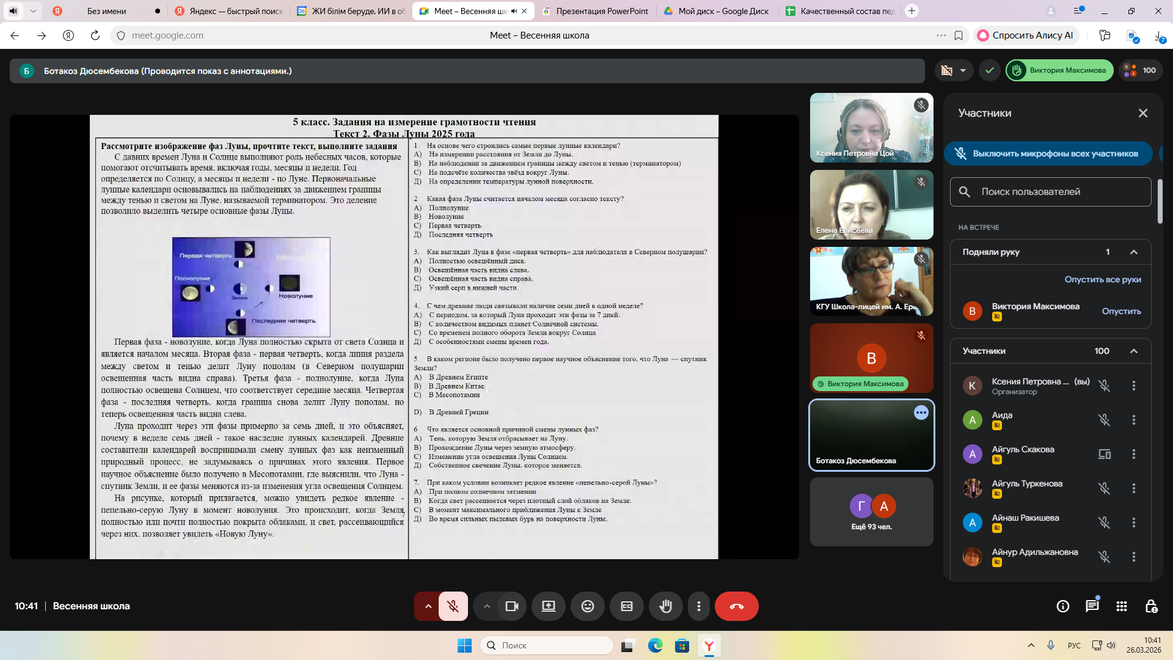This screenshot has height=660, width=1173.
Task: Leave the call with red hangup button
Action: pyautogui.click(x=736, y=606)
